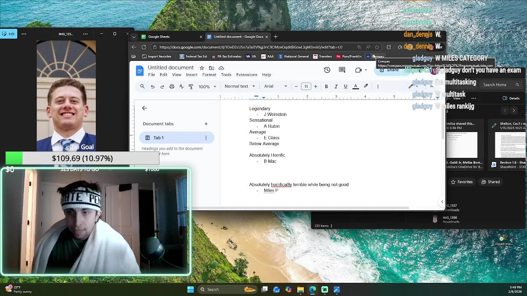This screenshot has height=296, width=527.
Task: Select Tab 1 in document tabs
Action: [x=177, y=138]
